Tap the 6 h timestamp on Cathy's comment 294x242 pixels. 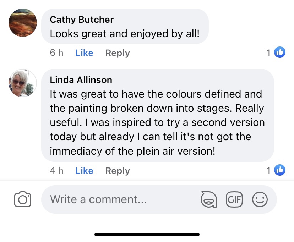(56, 53)
